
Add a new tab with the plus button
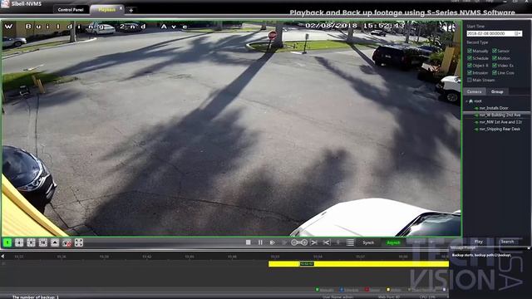(x=131, y=10)
